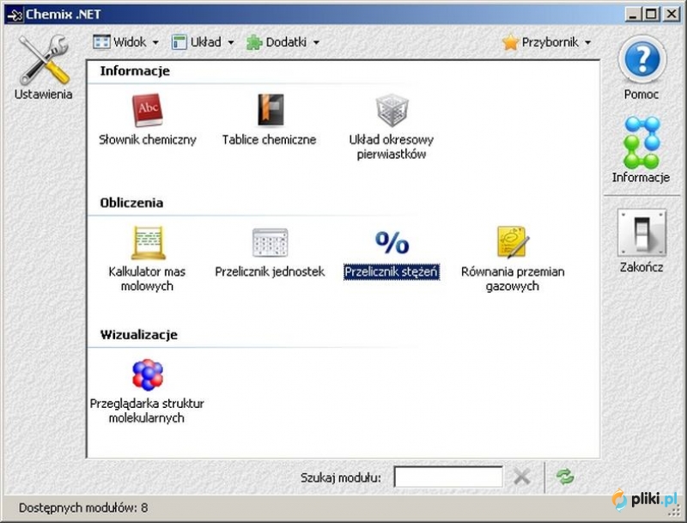Viewport: 687px width, 523px height.
Task: Launch the Tablice chemiczne module
Action: click(x=270, y=119)
